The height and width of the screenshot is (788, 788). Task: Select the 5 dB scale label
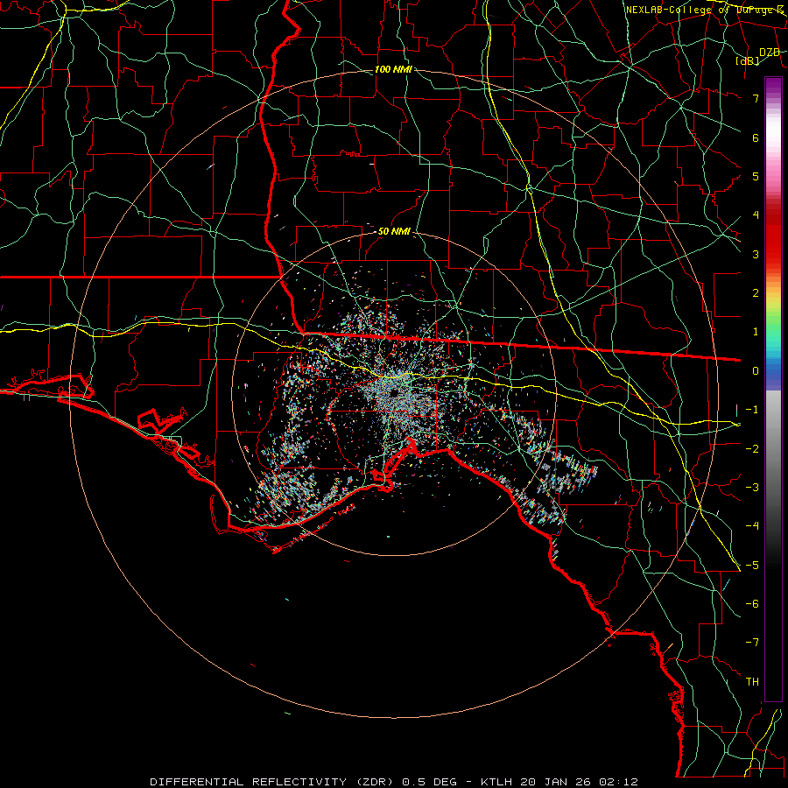click(756, 176)
